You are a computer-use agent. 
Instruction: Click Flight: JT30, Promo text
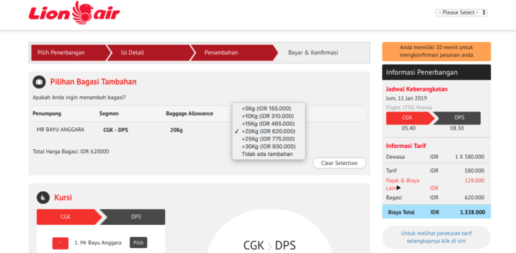click(x=409, y=107)
